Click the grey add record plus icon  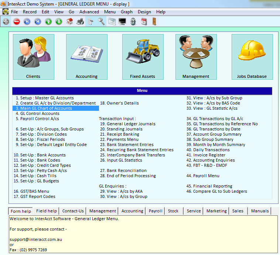click(x=6, y=22)
